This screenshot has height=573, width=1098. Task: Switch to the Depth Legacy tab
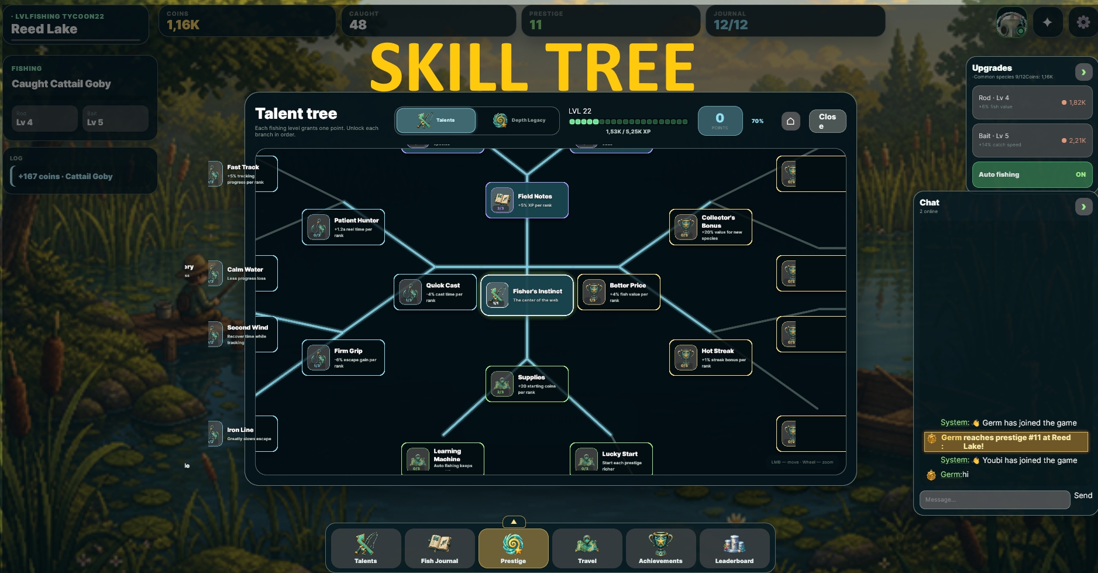point(519,121)
